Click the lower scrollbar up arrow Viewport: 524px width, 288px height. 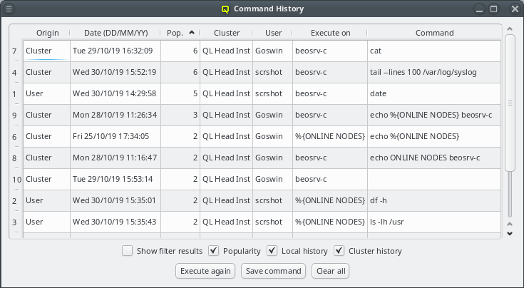tap(510, 224)
